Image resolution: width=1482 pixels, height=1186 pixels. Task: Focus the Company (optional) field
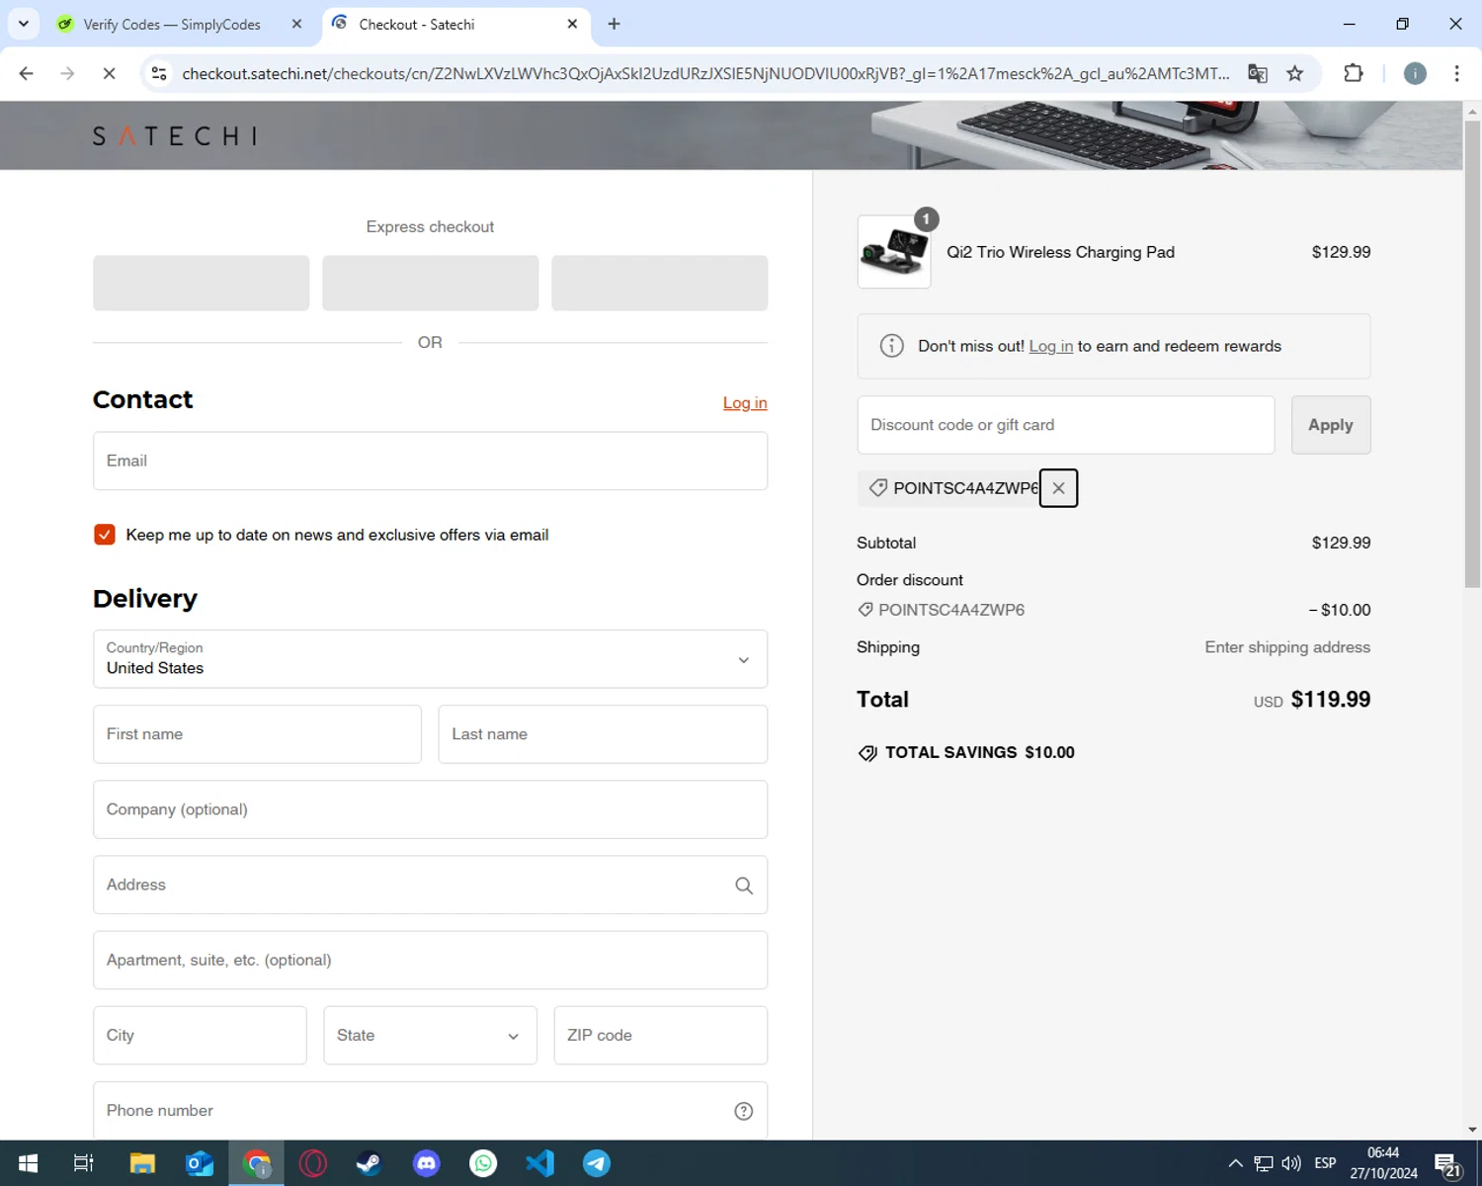(x=430, y=810)
